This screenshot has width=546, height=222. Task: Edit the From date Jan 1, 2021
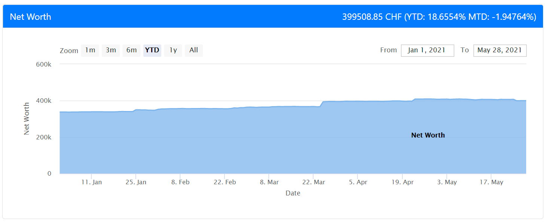coord(427,50)
